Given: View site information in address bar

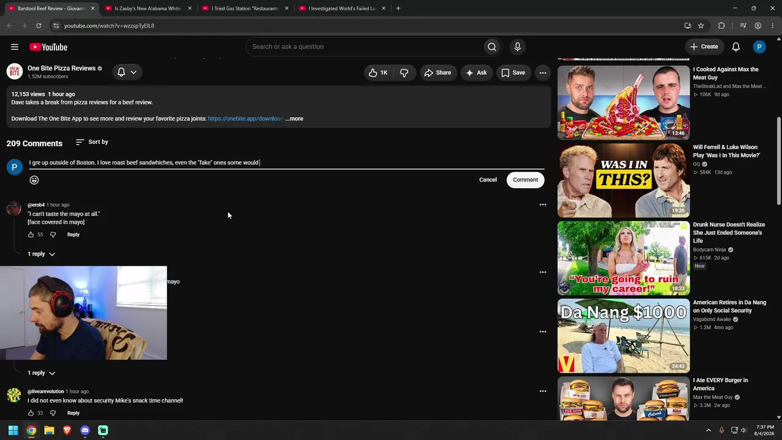Looking at the screenshot, I should pyautogui.click(x=56, y=26).
